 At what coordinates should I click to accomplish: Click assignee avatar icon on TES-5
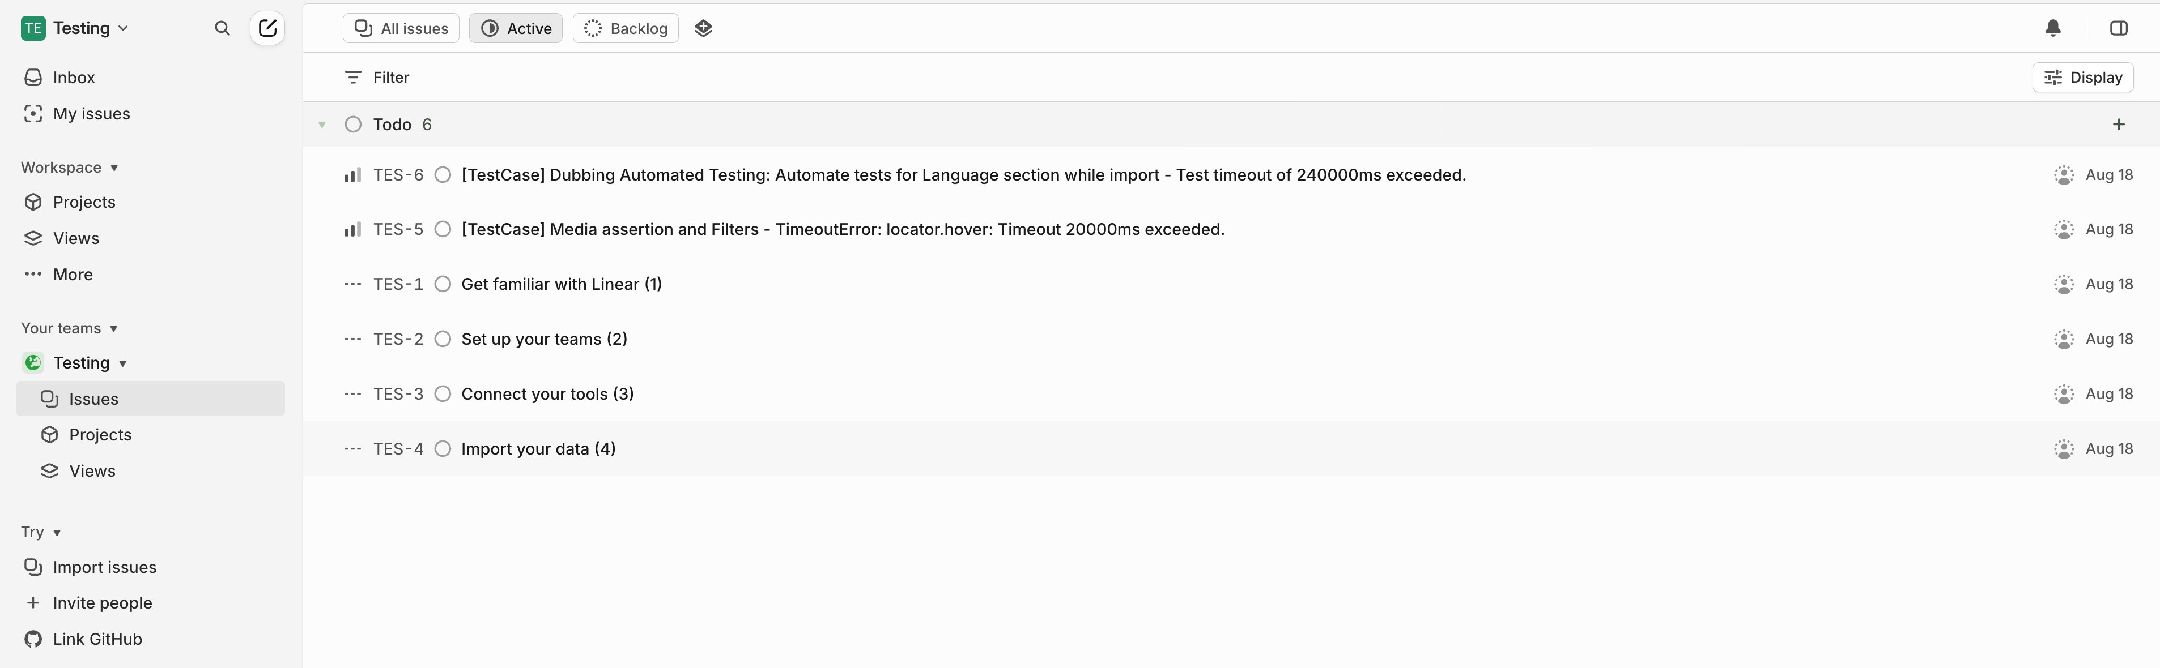2064,230
